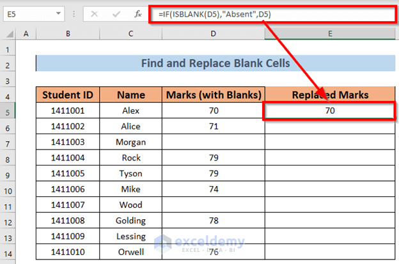Select cell containing 1411003
The image size is (399, 264).
click(68, 142)
